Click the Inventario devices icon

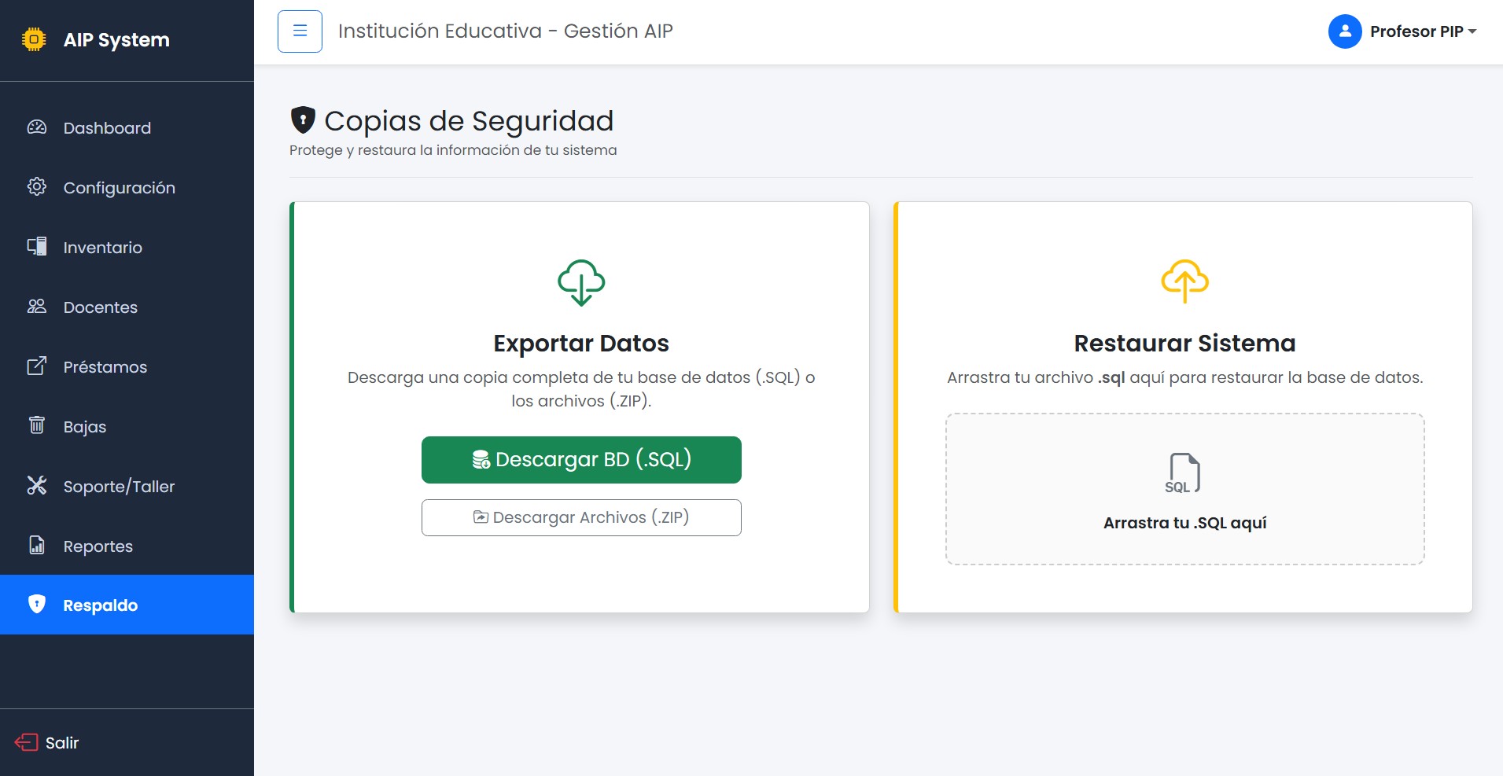[36, 247]
